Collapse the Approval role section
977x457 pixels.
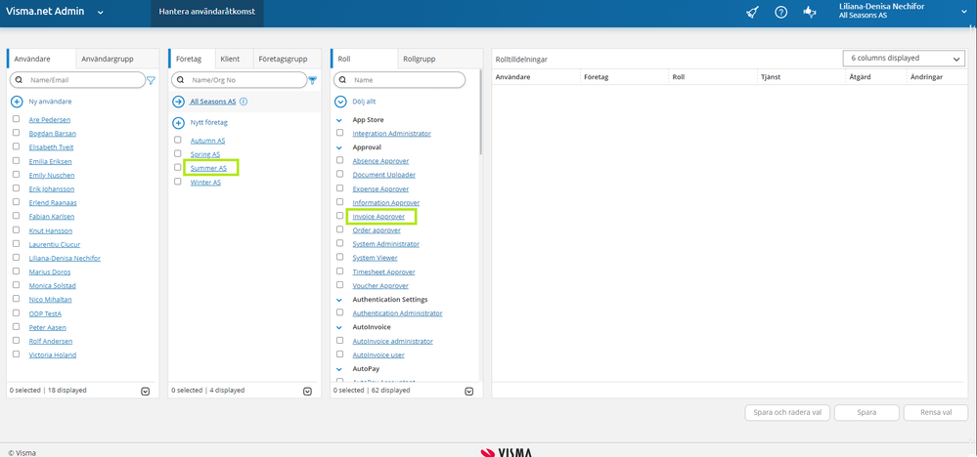pyautogui.click(x=339, y=148)
